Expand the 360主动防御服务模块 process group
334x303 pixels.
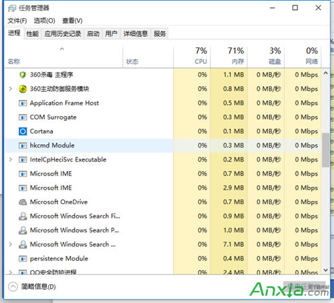(10, 89)
